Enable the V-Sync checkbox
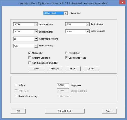This screenshot has height=120, width=127. point(16,85)
